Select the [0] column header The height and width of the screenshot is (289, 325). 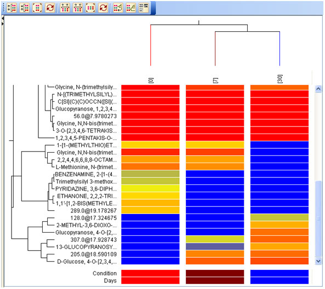[151, 80]
